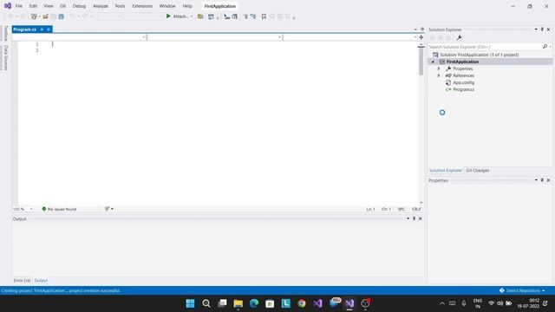Collapse the FirstApplication project node
This screenshot has width=555, height=312.
[433, 62]
